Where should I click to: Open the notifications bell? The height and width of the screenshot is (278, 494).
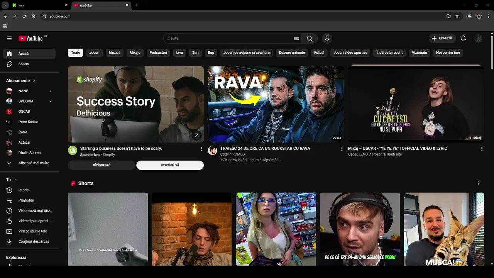point(464,38)
